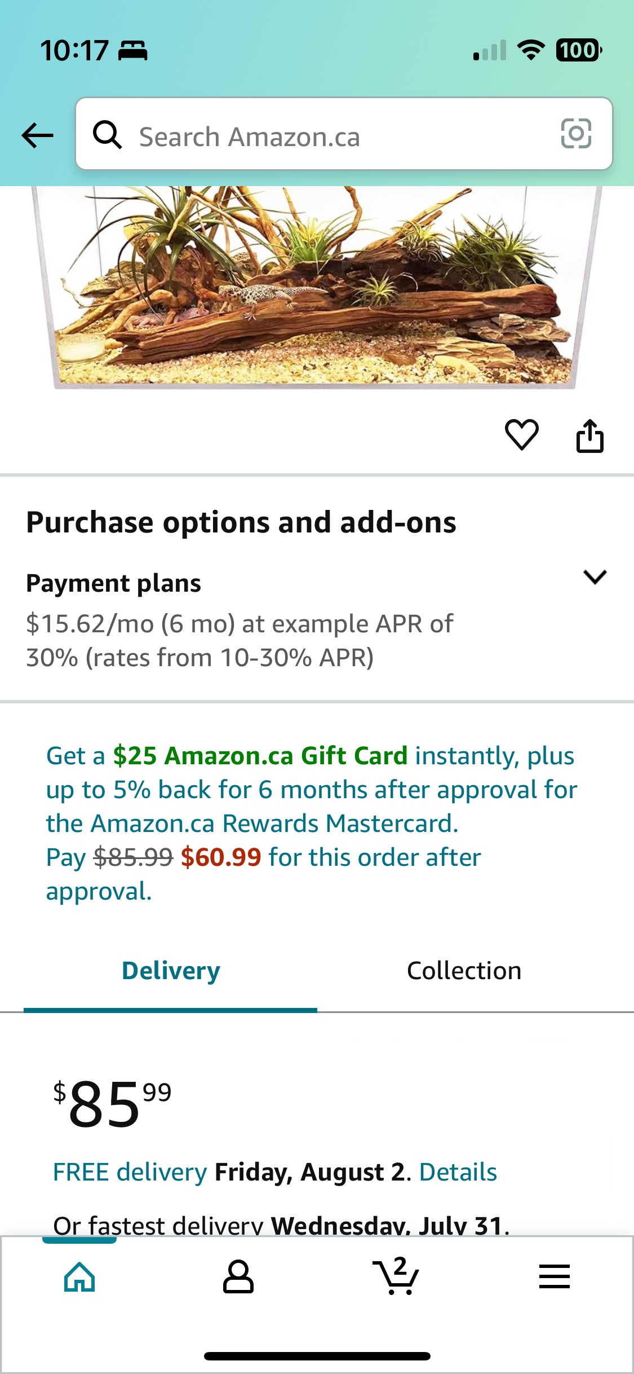Open delivery Details link

[458, 1172]
